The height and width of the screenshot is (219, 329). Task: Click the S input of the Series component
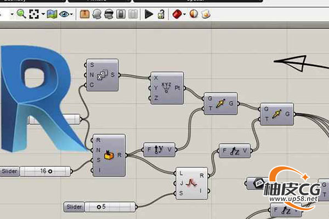(x=92, y=65)
